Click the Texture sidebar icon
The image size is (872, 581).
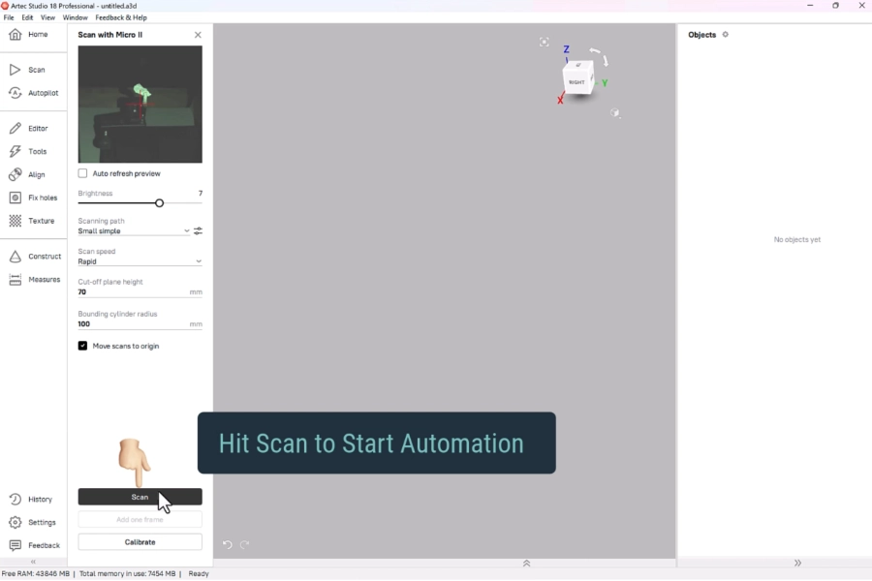point(16,221)
